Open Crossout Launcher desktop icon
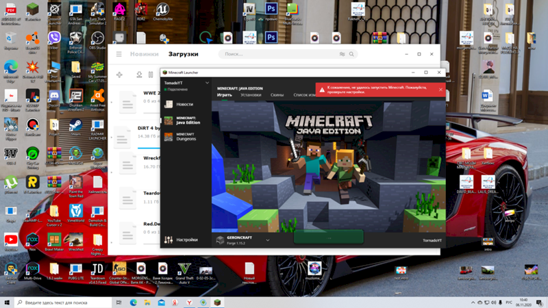The image size is (548, 308). coord(54,14)
